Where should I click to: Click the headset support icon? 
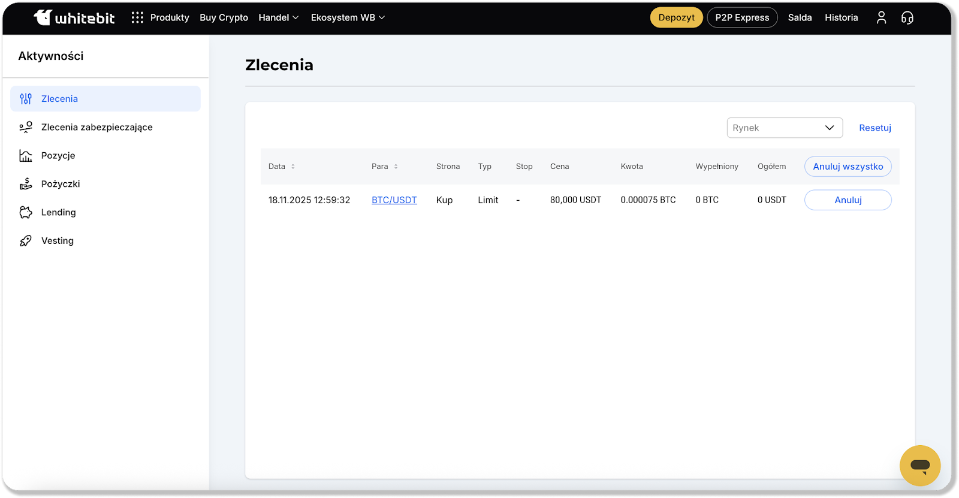907,18
